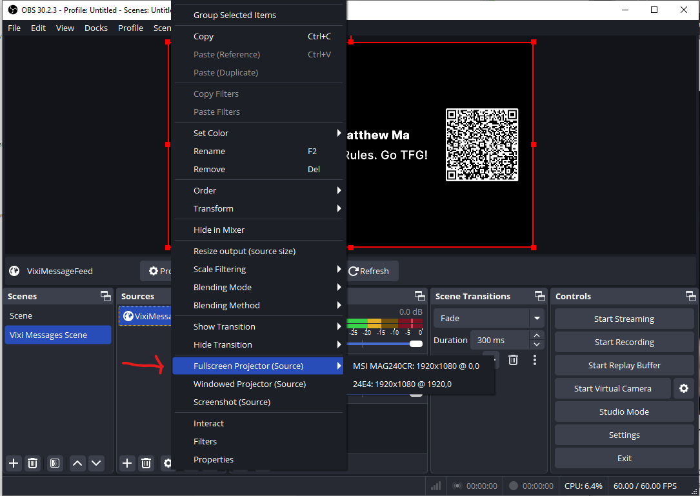The image size is (700, 496).
Task: Undock the Scene Transitions panel icon
Action: [x=540, y=296]
